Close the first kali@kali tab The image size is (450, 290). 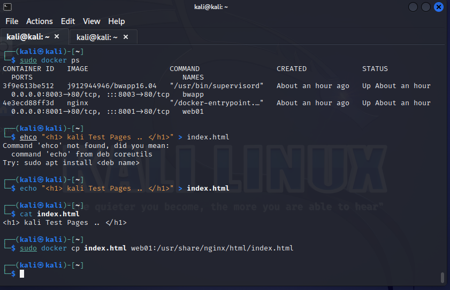click(x=57, y=36)
